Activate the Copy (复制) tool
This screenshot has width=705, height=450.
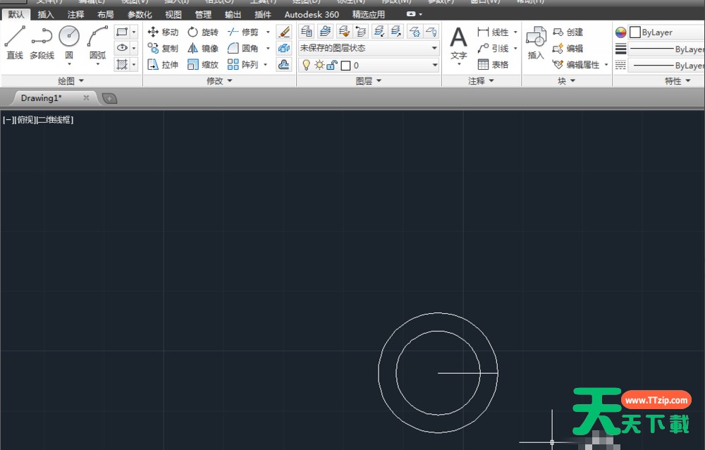(164, 48)
